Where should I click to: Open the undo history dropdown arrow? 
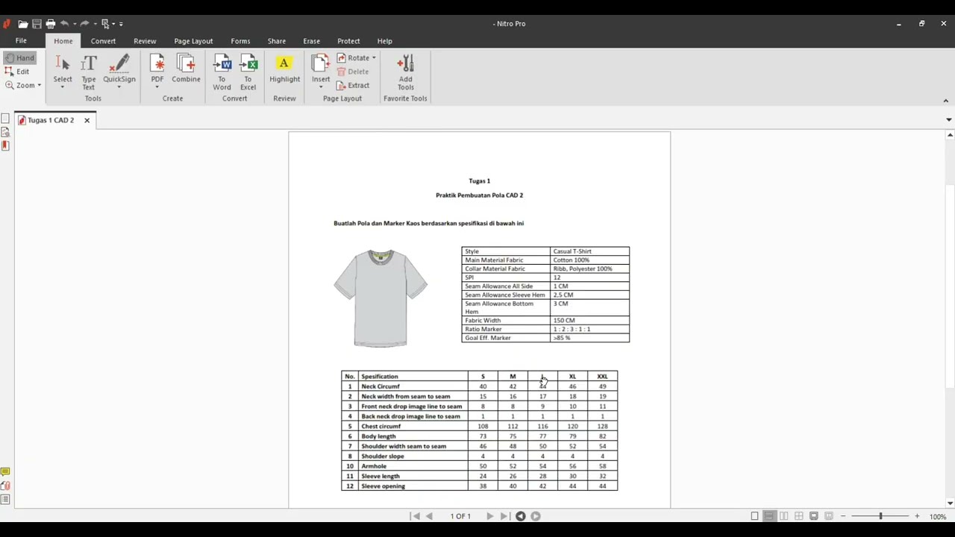(x=74, y=24)
